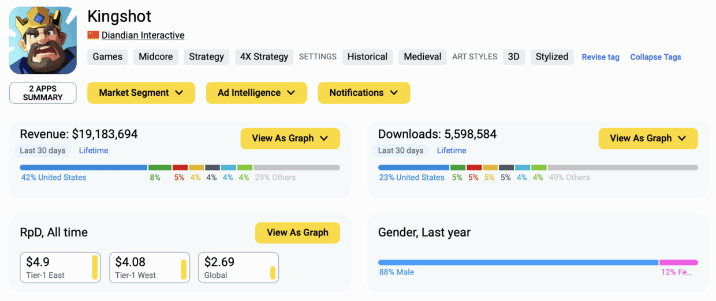Click the yellow bar in Tier-1 East card
This screenshot has width=716, height=301.
95,268
